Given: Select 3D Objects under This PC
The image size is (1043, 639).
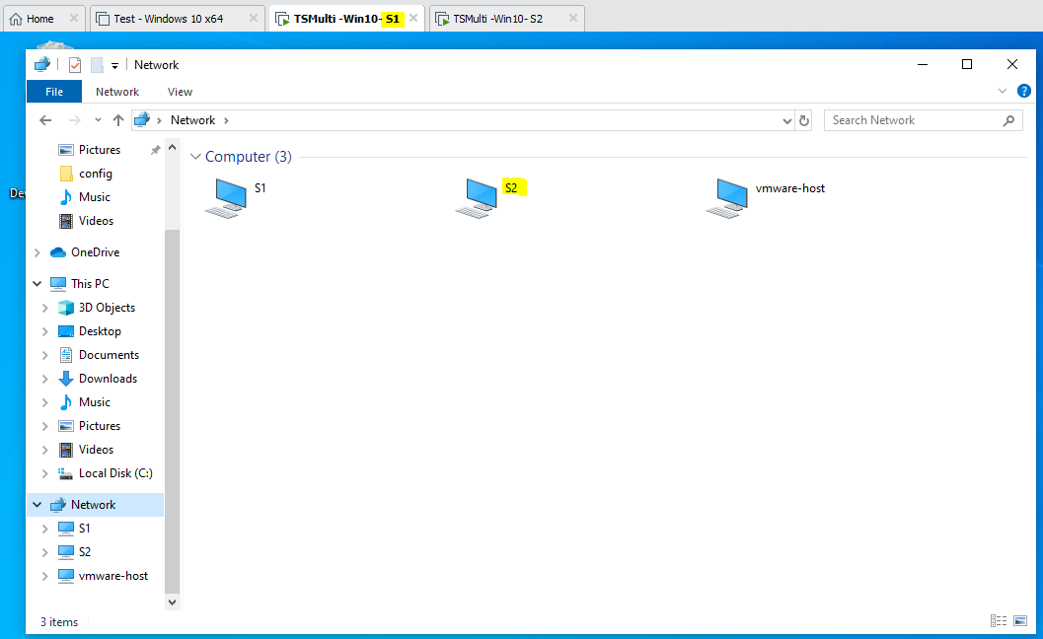Looking at the screenshot, I should (107, 308).
